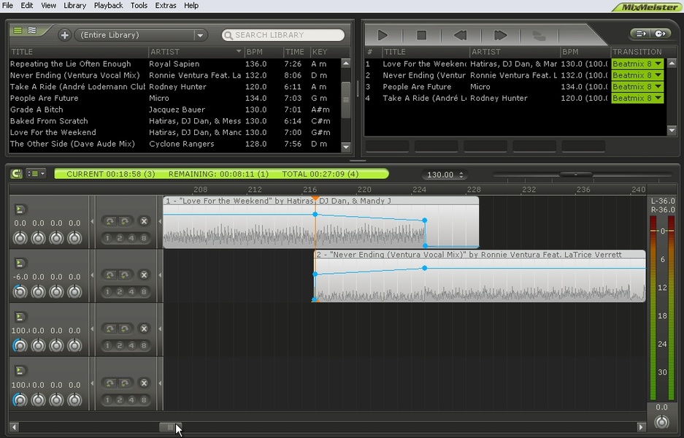Viewport: 684px width, 438px height.
Task: Click the X button on track 4
Action: click(x=144, y=383)
